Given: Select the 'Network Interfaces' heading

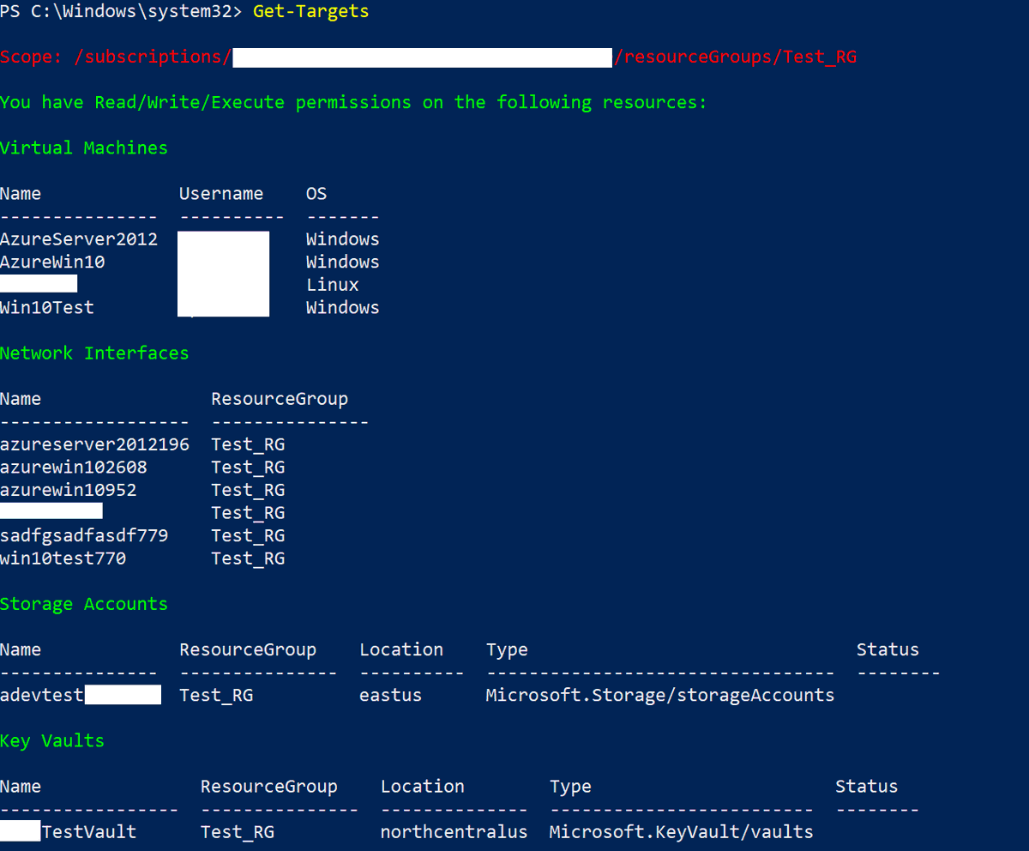Looking at the screenshot, I should tap(94, 353).
